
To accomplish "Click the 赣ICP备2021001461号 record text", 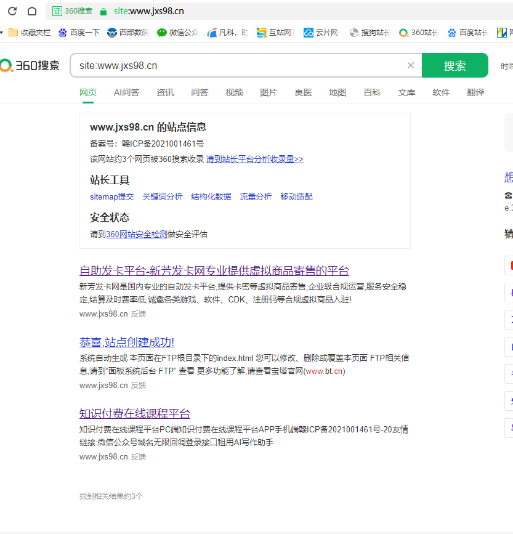I will coord(163,144).
